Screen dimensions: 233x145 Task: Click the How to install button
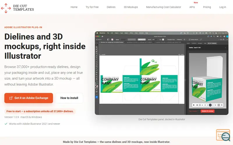(x=69, y=98)
